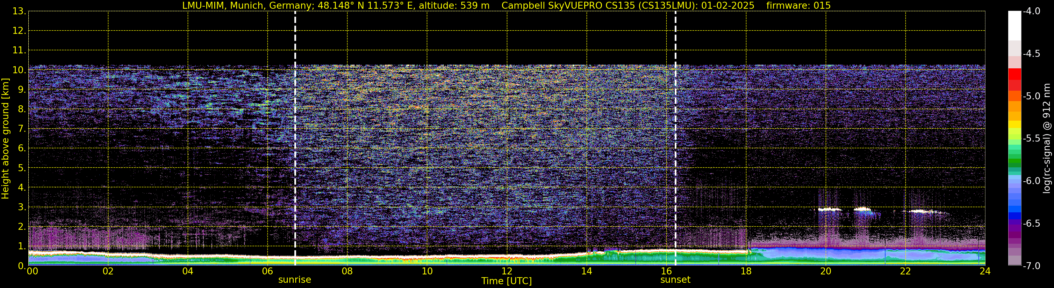Pick the red segment of the colorbar
This screenshot has width=1054, height=288.
click(1014, 74)
